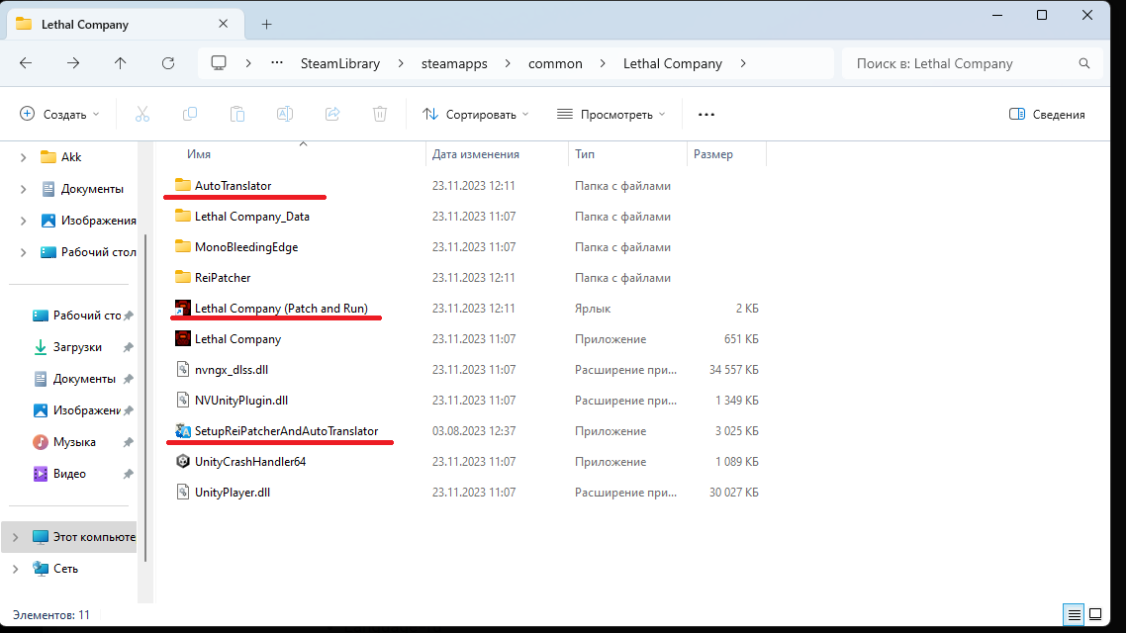1128x633 pixels.
Task: Select the AutoTranslator folder
Action: click(234, 186)
